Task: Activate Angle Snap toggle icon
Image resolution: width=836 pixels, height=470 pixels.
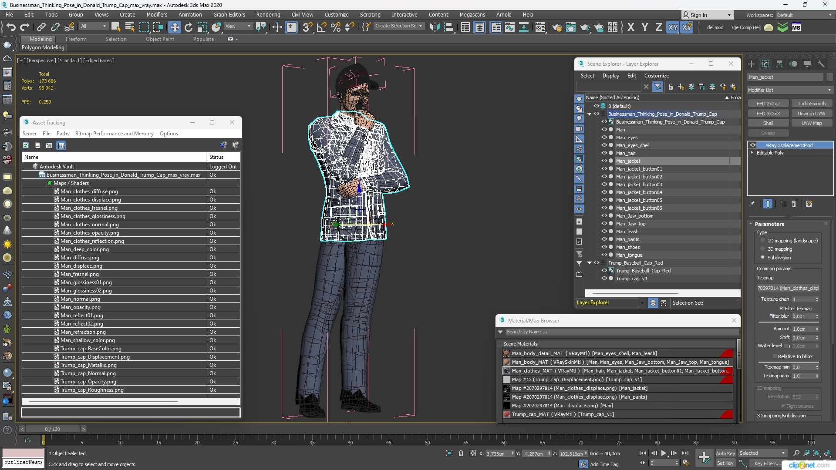Action: 321,27
